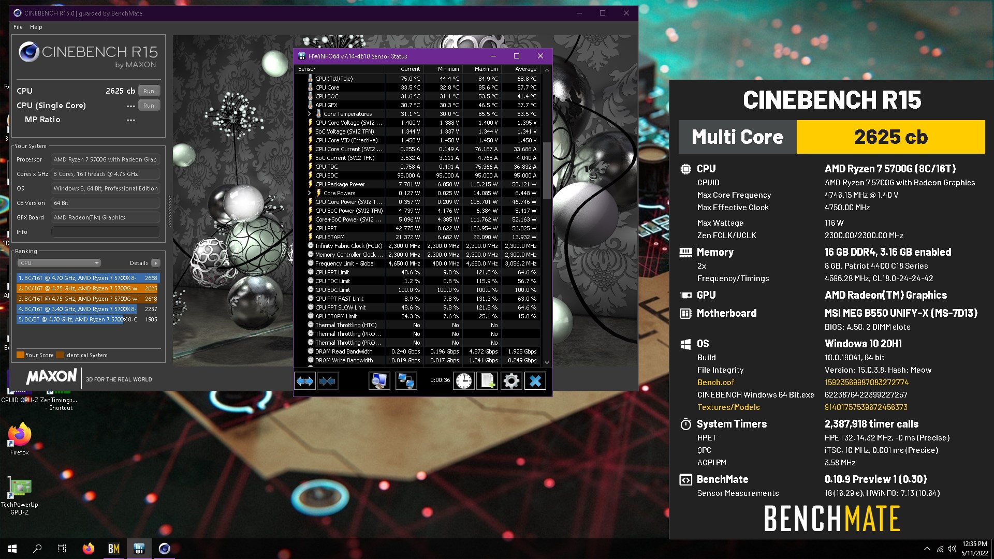Reset HWiNFO sensor clock timer
This screenshot has width=994, height=559.
[x=464, y=381]
